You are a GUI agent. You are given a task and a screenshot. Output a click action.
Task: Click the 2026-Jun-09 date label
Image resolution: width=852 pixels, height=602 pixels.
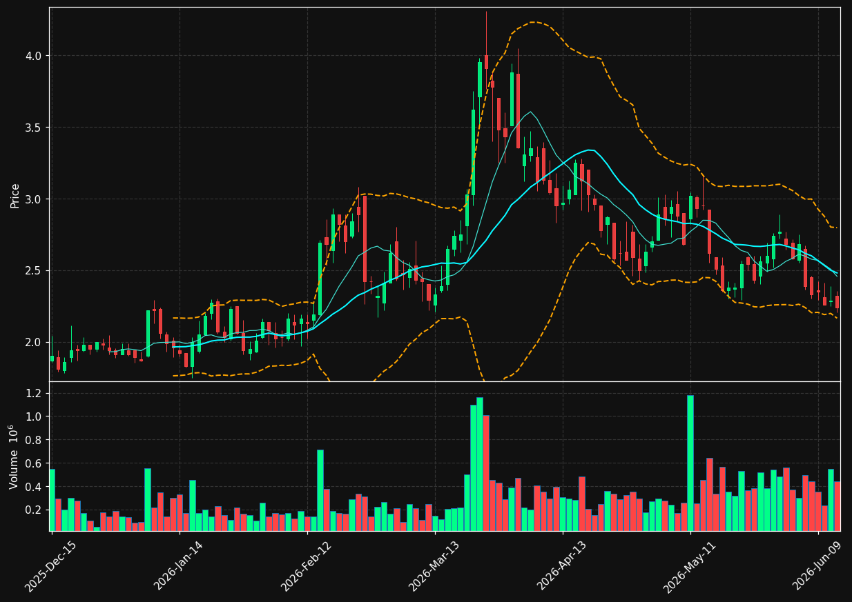click(817, 565)
